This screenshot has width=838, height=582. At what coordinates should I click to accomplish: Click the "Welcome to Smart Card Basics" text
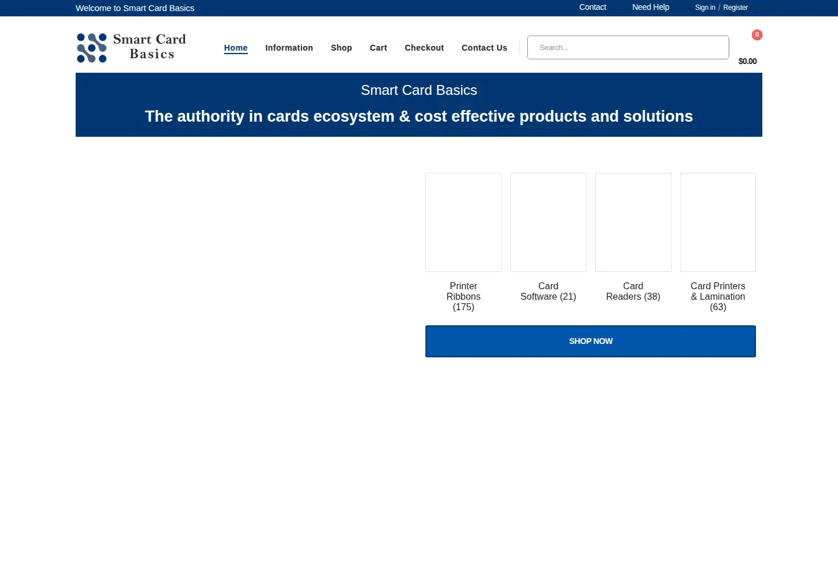(135, 8)
